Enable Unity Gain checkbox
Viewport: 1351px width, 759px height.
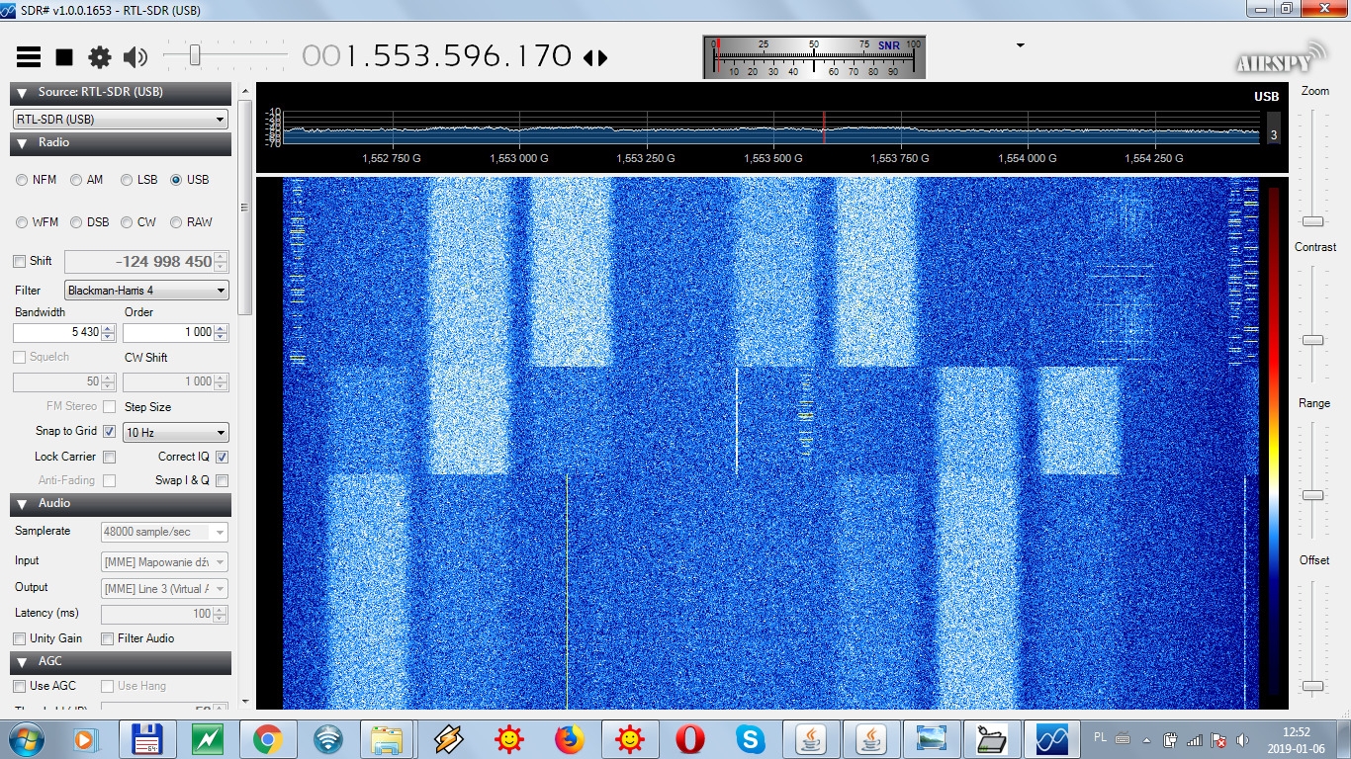click(20, 638)
